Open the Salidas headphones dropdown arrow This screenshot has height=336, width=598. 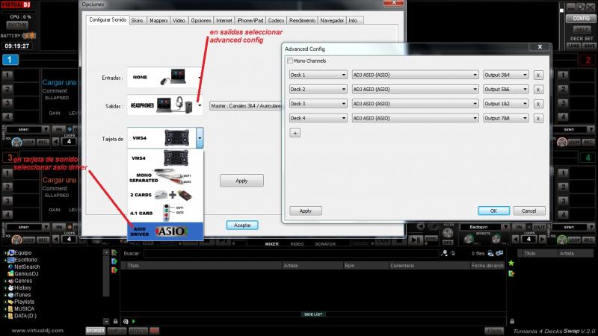click(200, 105)
